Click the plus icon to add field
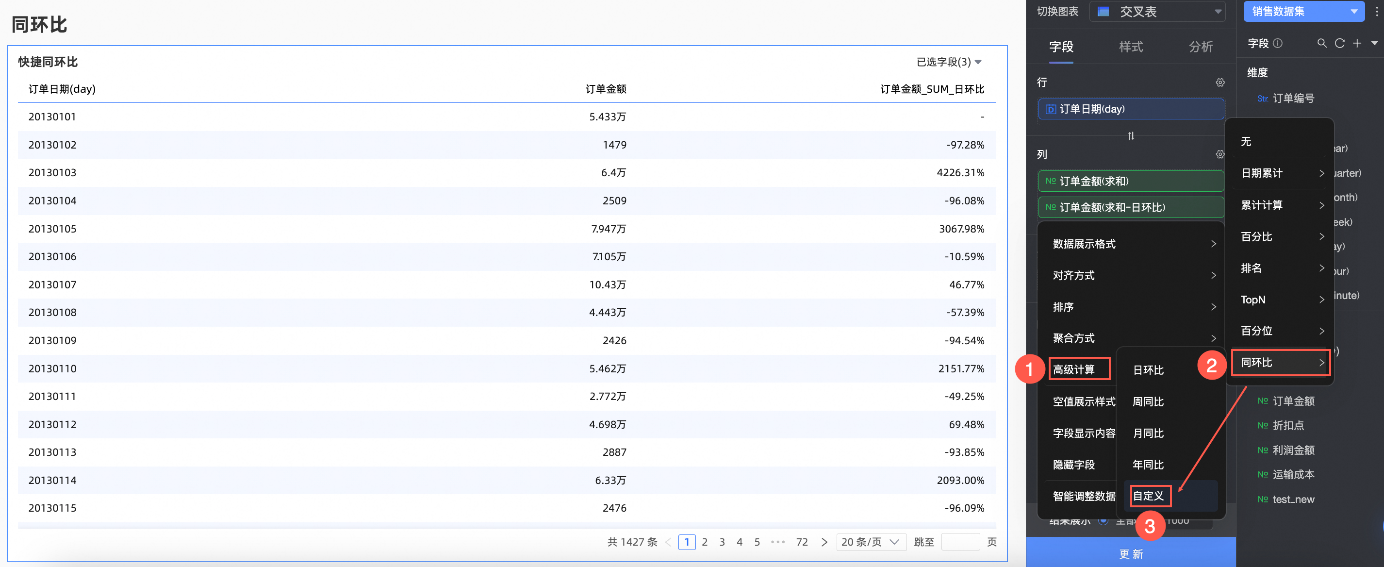 pos(1357,43)
